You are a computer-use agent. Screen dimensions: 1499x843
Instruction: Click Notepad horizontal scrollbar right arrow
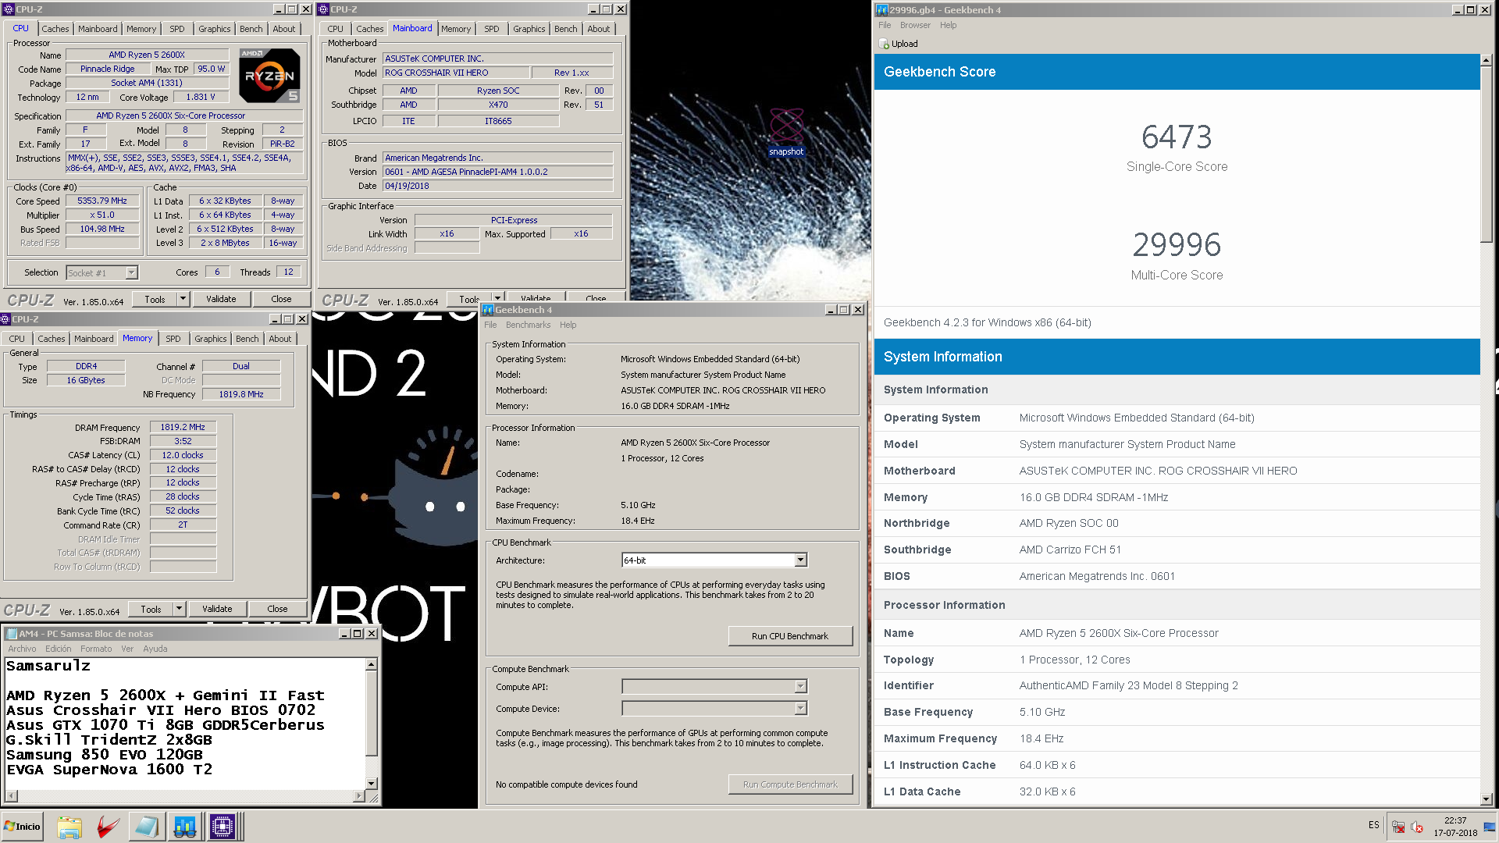pos(358,796)
